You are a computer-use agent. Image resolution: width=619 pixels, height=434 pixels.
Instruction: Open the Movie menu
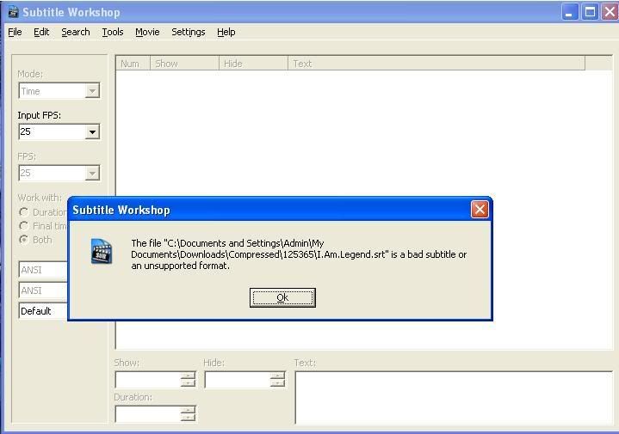(x=147, y=32)
